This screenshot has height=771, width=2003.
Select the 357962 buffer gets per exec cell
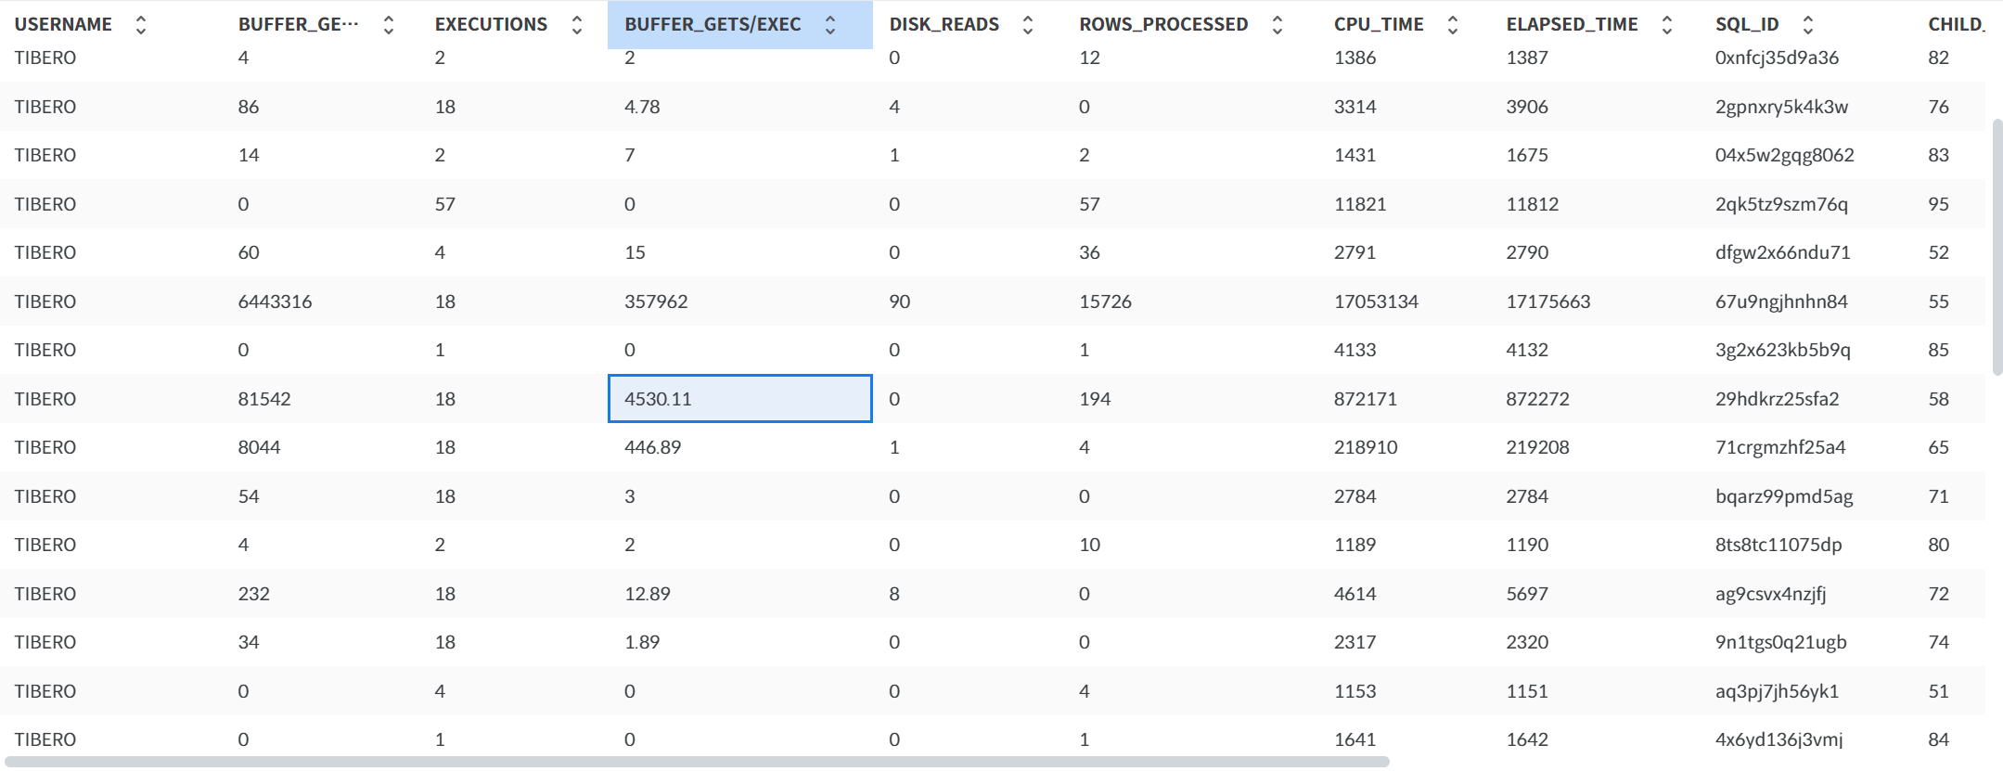(x=656, y=302)
